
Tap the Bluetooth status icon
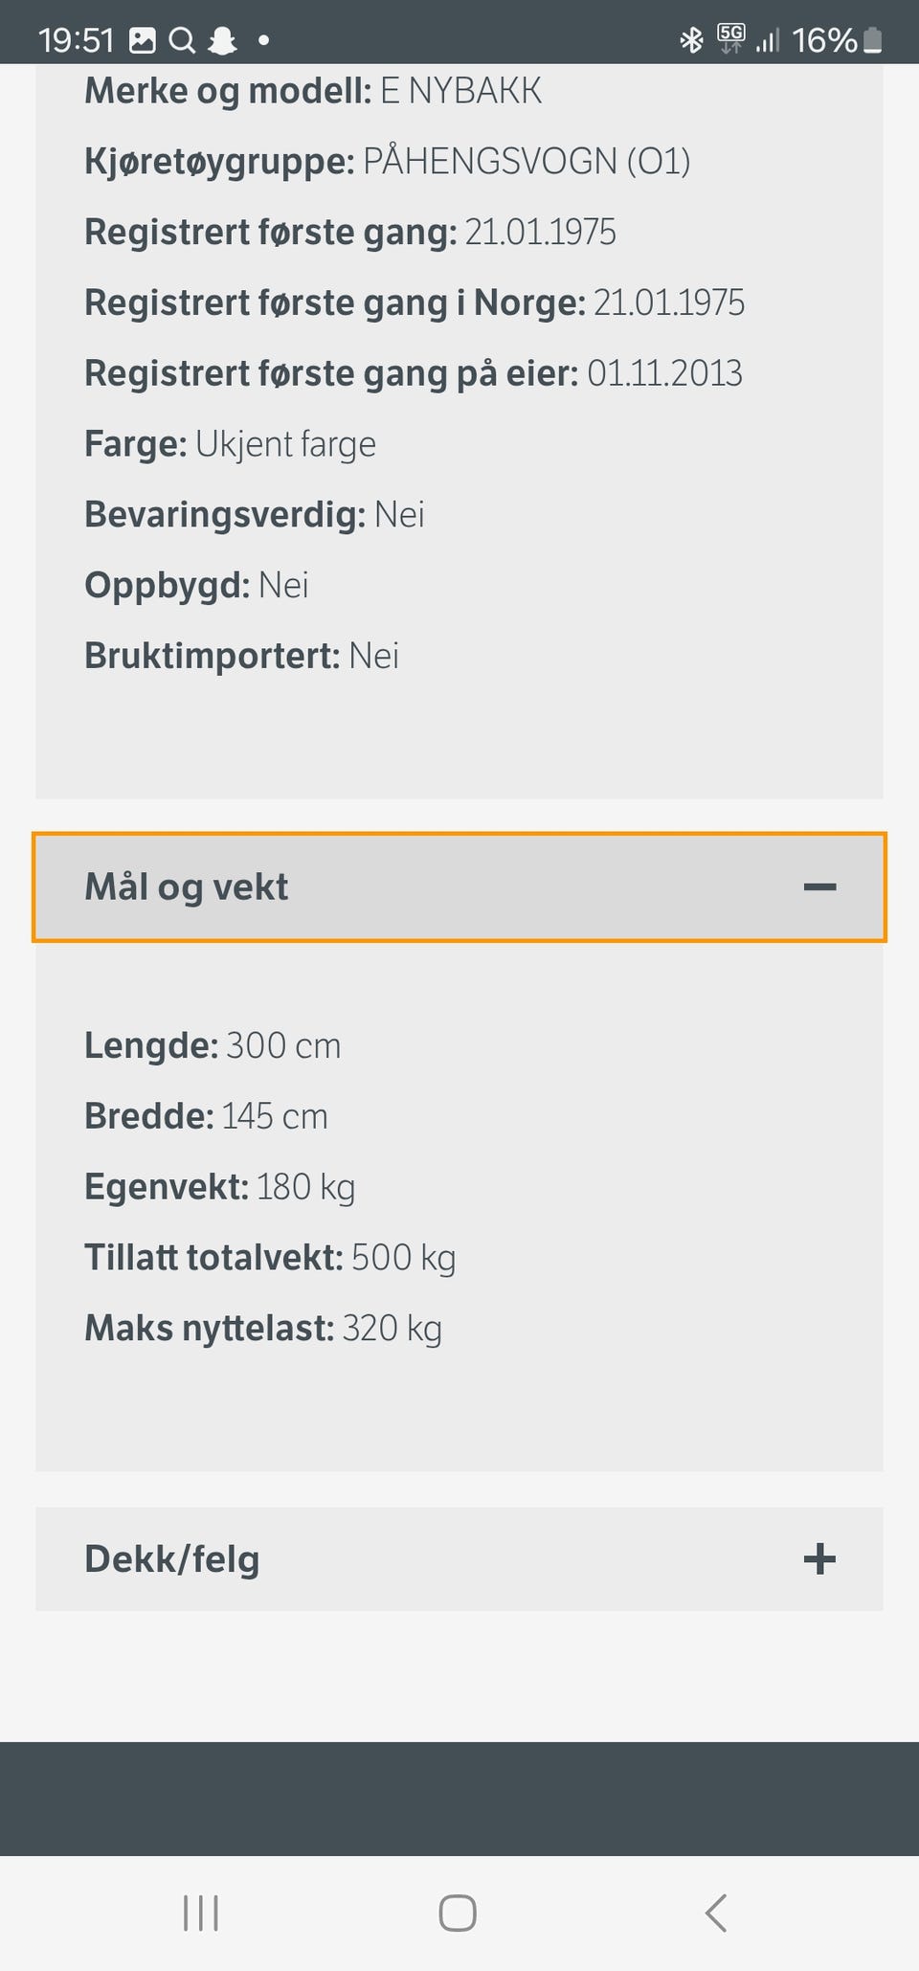(x=691, y=40)
